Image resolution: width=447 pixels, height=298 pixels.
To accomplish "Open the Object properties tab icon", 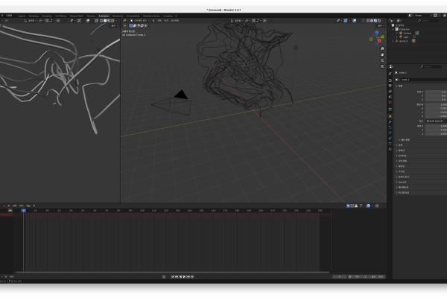I will 390,117.
